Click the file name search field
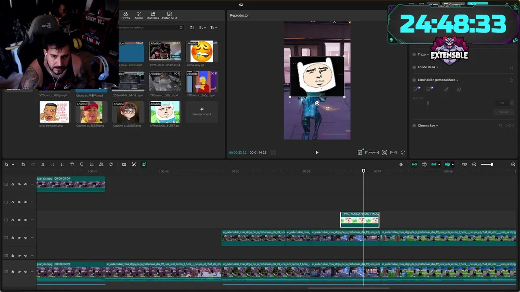This screenshot has height=292, width=520. [x=151, y=28]
